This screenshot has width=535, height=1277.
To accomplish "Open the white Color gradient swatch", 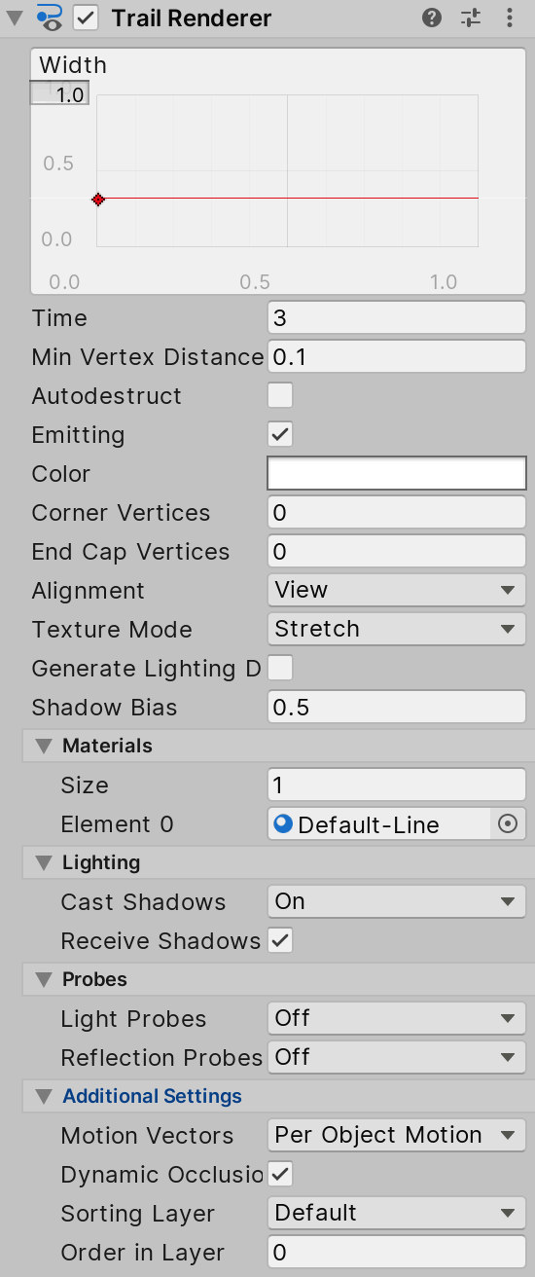I will click(397, 473).
